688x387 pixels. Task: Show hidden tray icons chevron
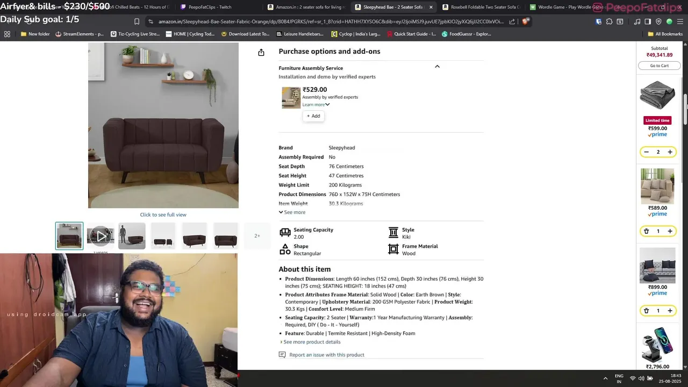(605, 378)
